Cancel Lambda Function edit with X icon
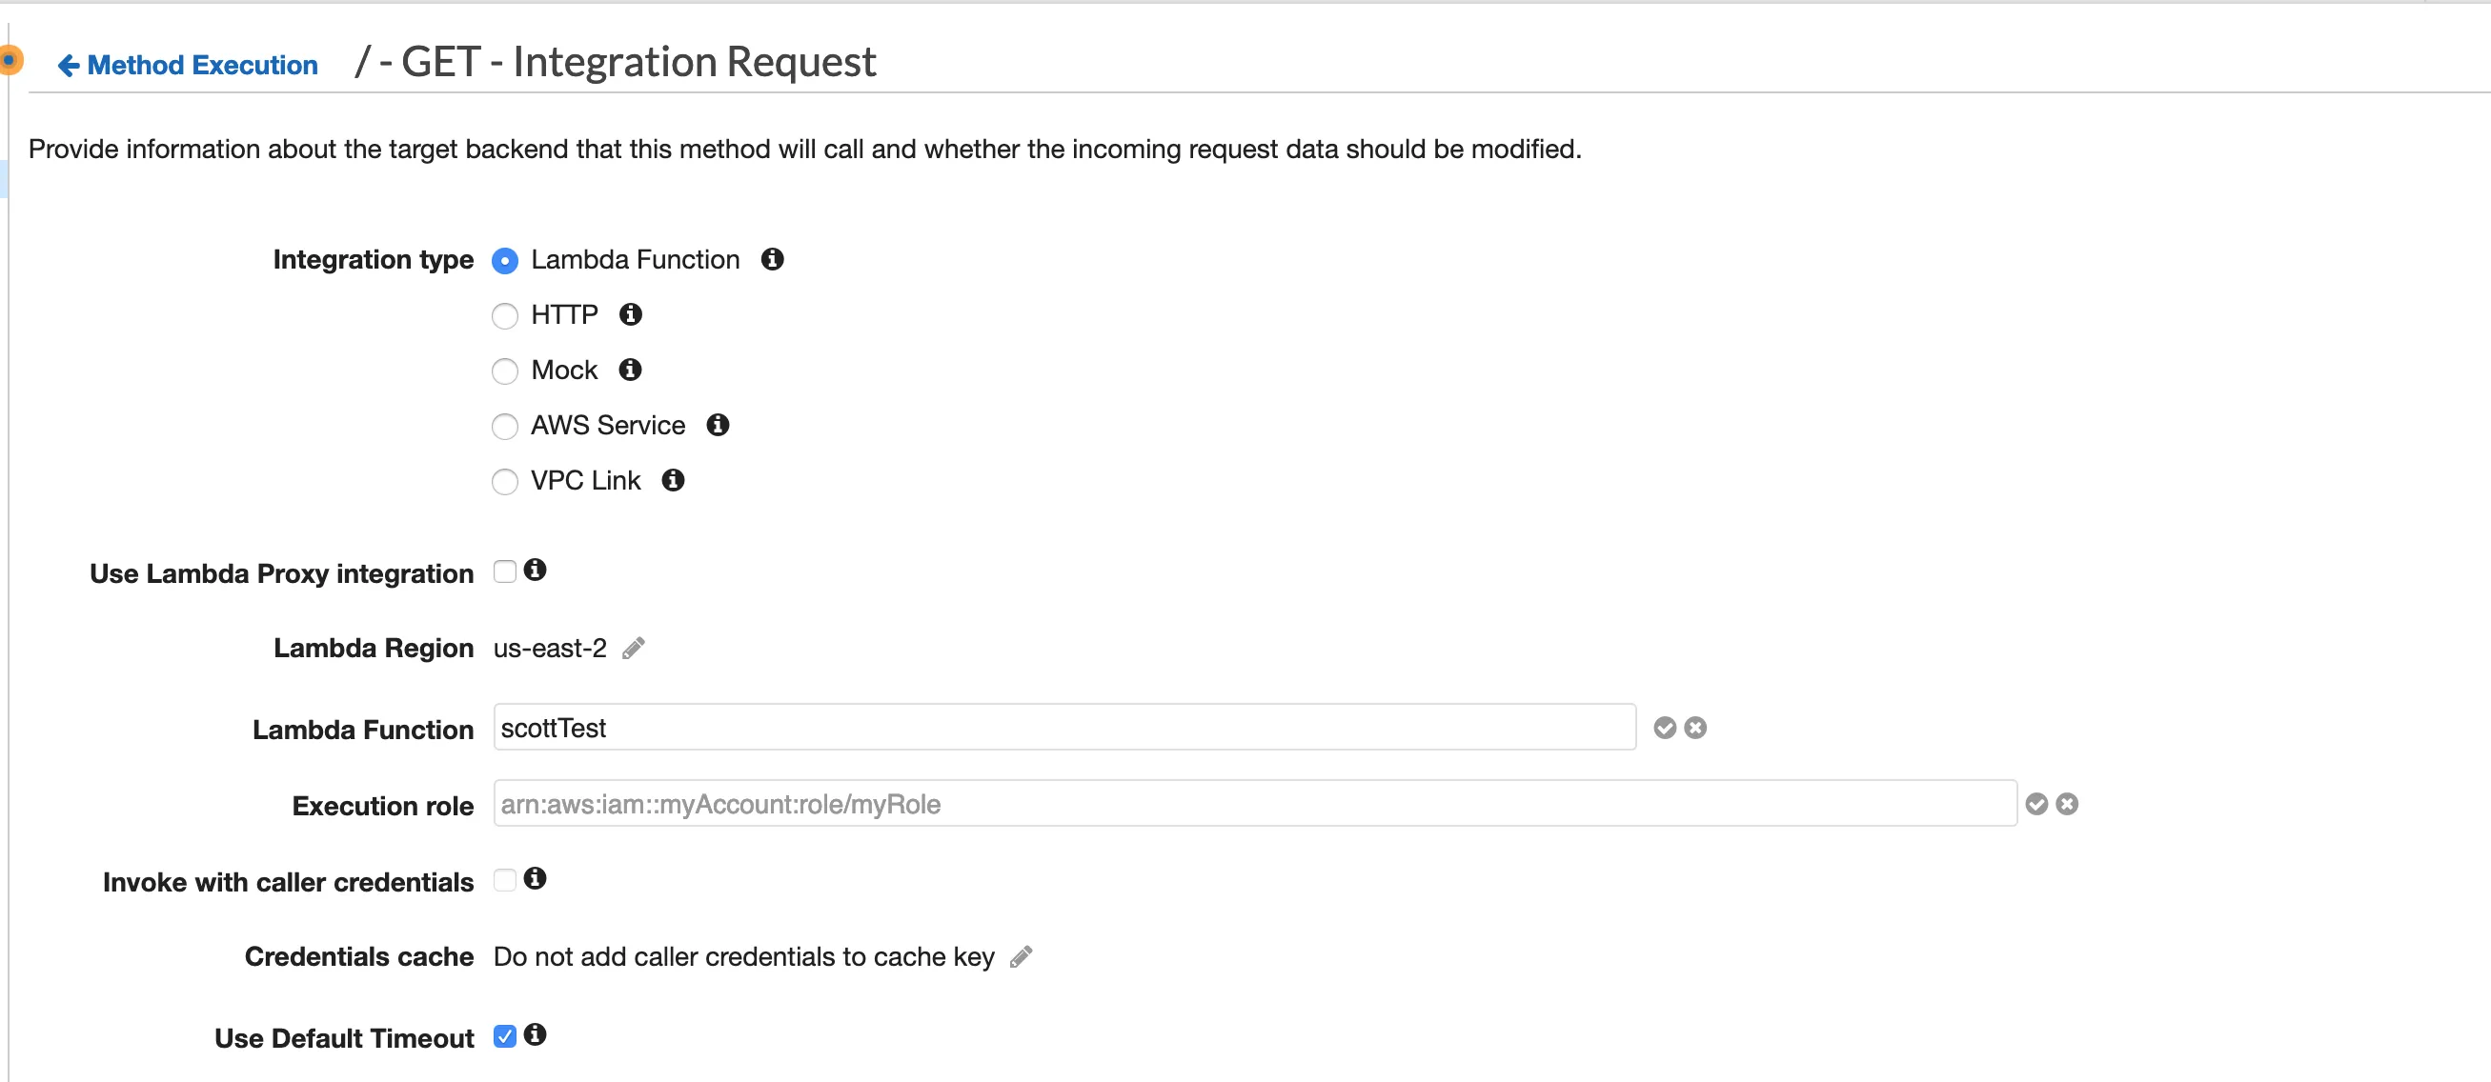Image resolution: width=2491 pixels, height=1082 pixels. coord(1695,727)
